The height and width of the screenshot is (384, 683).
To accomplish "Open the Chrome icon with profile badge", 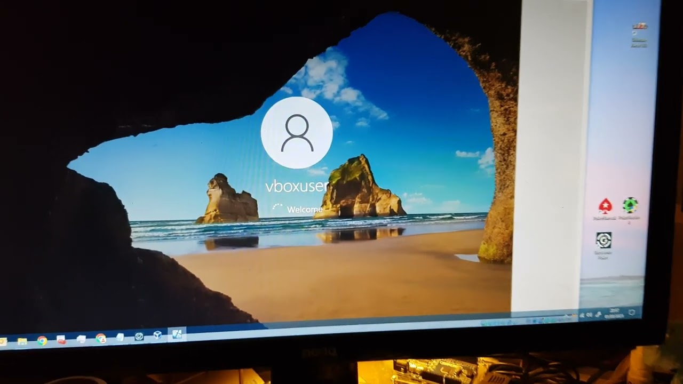I will tap(100, 338).
